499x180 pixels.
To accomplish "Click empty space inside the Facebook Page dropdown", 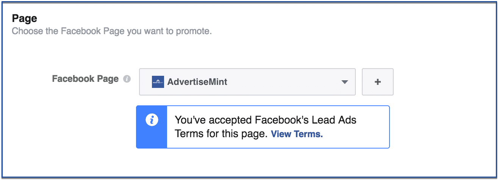I will coord(284,82).
